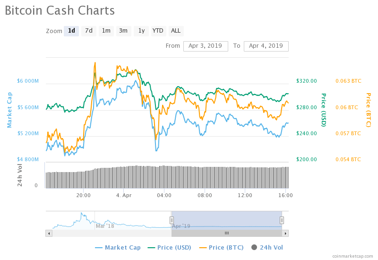
Task: Zoom chart to 1y range
Action: point(141,31)
